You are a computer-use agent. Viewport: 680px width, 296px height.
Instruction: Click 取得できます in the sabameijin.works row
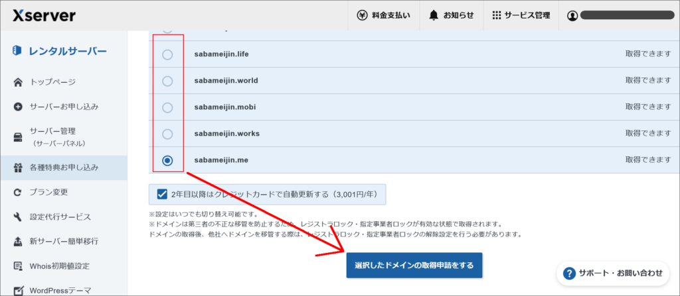(x=648, y=134)
